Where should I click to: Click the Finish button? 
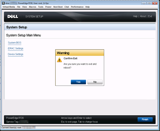145,120
